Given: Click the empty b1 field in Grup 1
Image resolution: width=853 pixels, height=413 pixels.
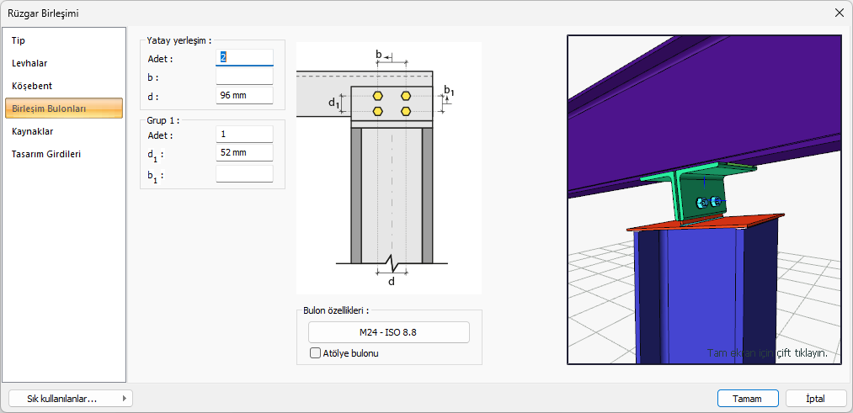Looking at the screenshot, I should [244, 174].
